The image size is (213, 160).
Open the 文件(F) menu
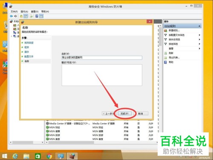point(14,11)
